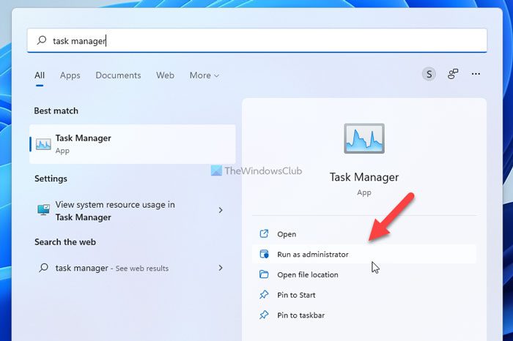
Task: Select the All tab
Action: tap(40, 75)
